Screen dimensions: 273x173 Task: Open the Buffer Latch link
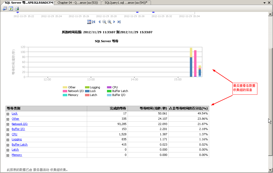point(20,145)
